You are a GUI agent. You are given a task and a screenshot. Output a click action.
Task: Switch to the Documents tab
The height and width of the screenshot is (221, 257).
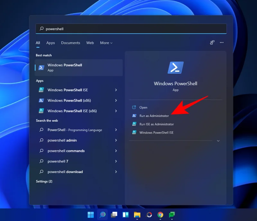pyautogui.click(x=70, y=43)
